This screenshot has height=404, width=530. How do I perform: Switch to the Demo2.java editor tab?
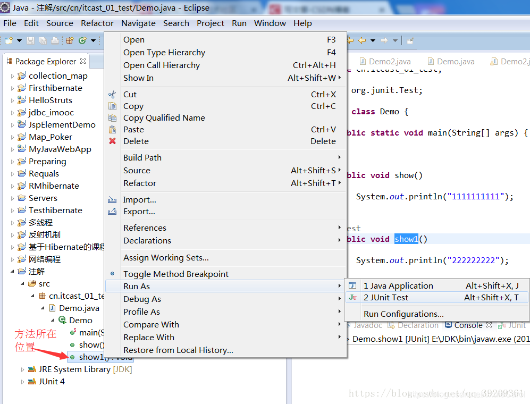[x=385, y=62]
